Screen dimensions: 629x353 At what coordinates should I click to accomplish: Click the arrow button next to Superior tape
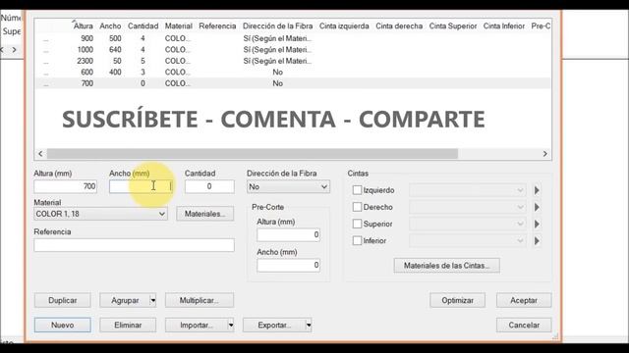tap(537, 224)
